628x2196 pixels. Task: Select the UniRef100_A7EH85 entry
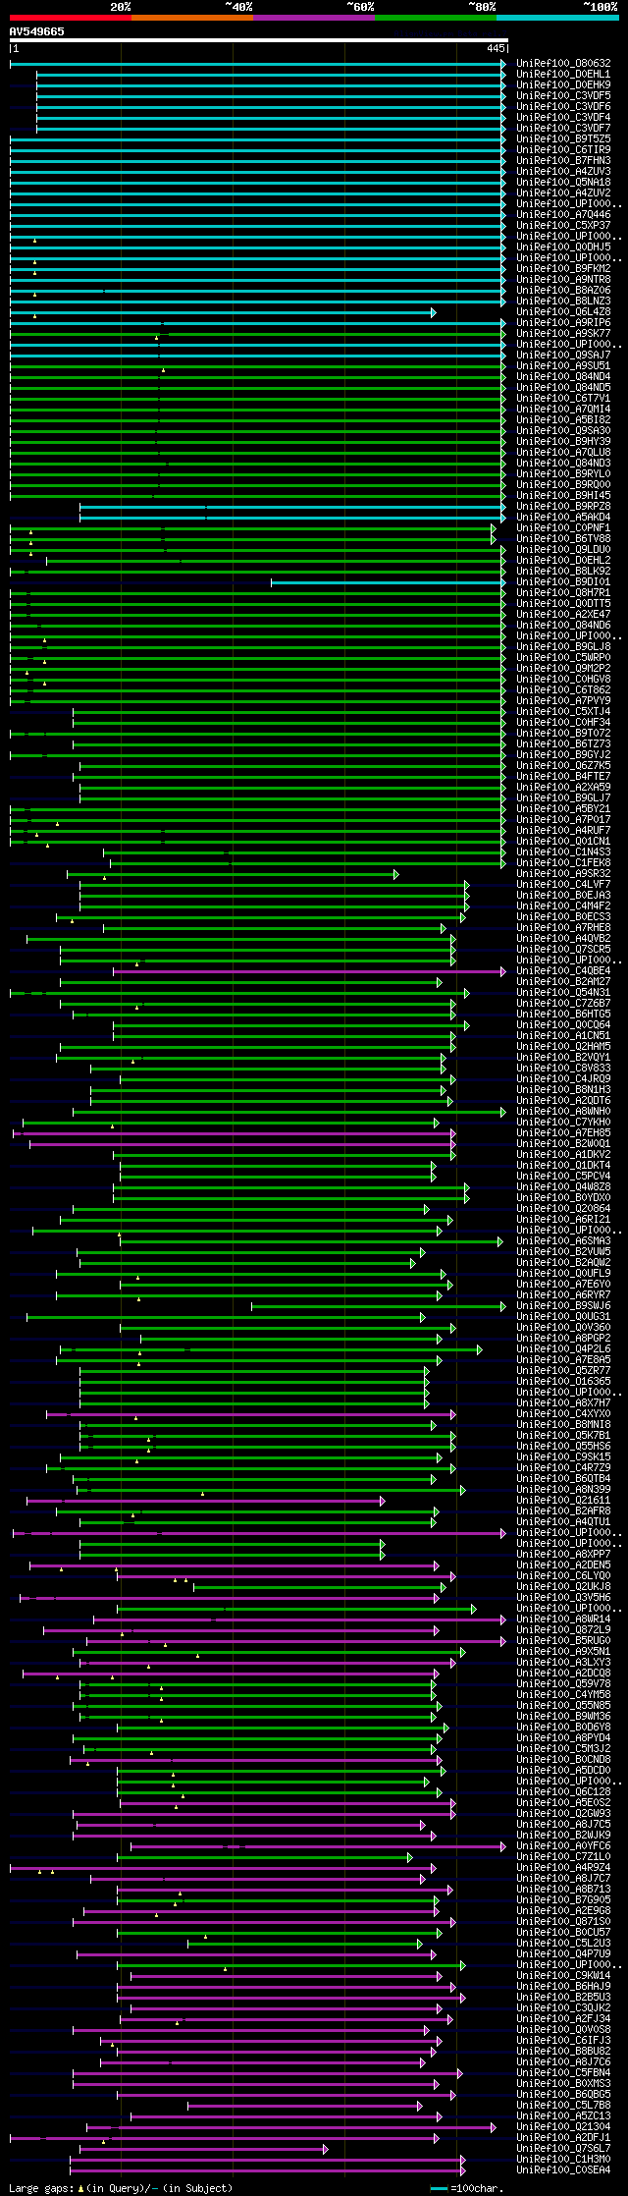point(563,1132)
